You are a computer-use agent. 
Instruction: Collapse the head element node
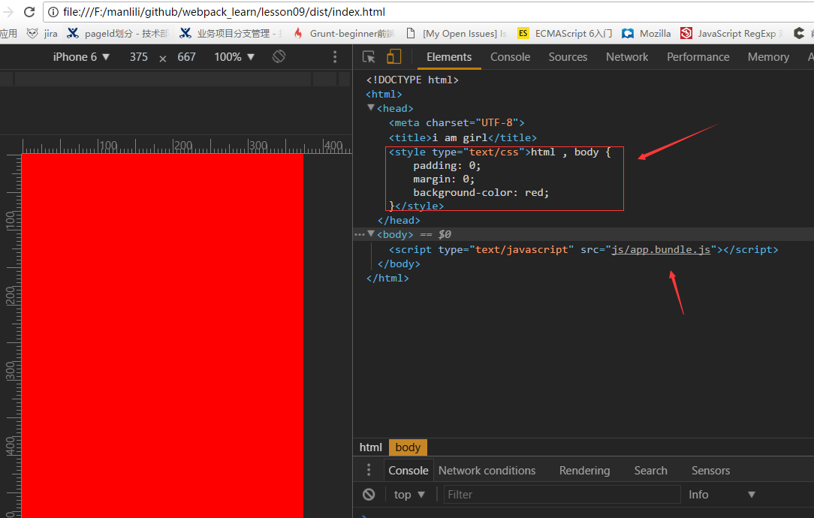[371, 107]
